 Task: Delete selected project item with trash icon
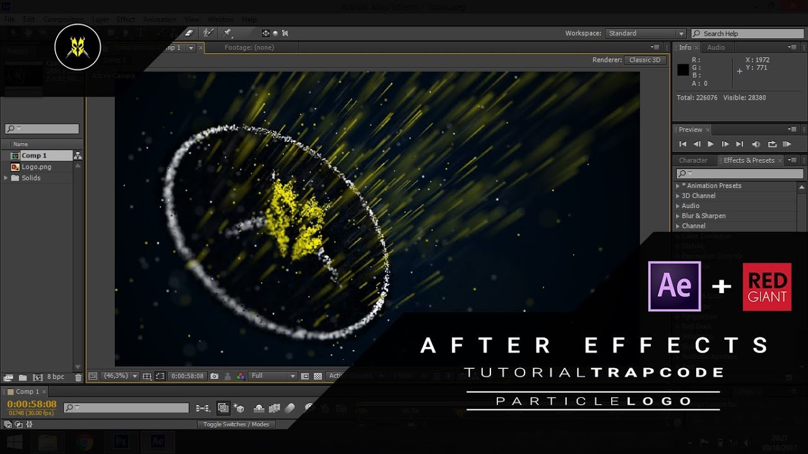point(78,377)
